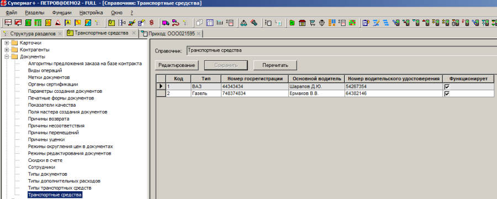Select Транспортные средства tree item

(55, 195)
